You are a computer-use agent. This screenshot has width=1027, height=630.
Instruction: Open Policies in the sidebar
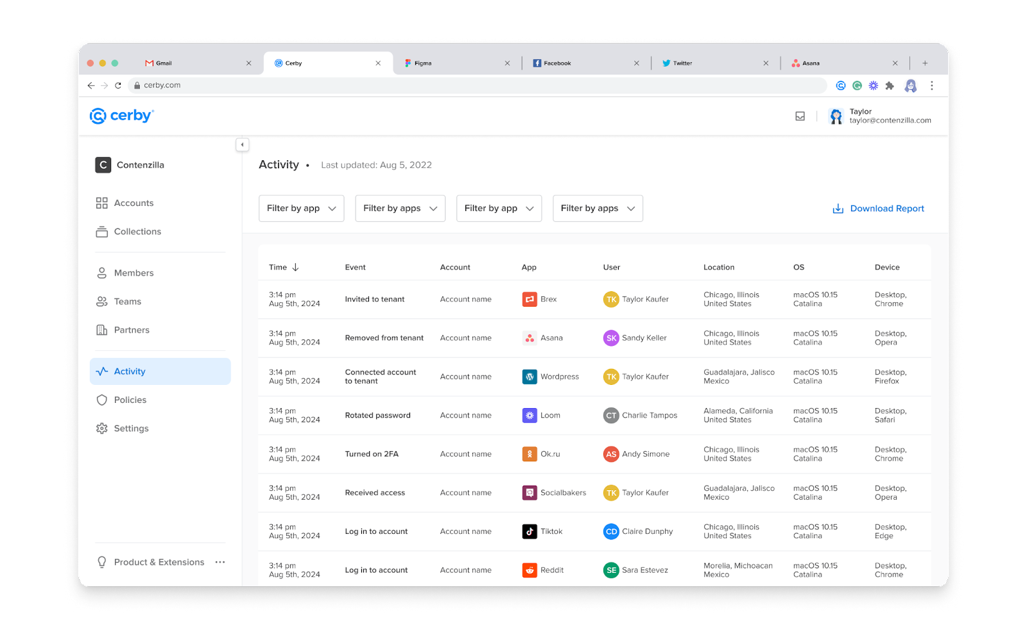click(160, 400)
